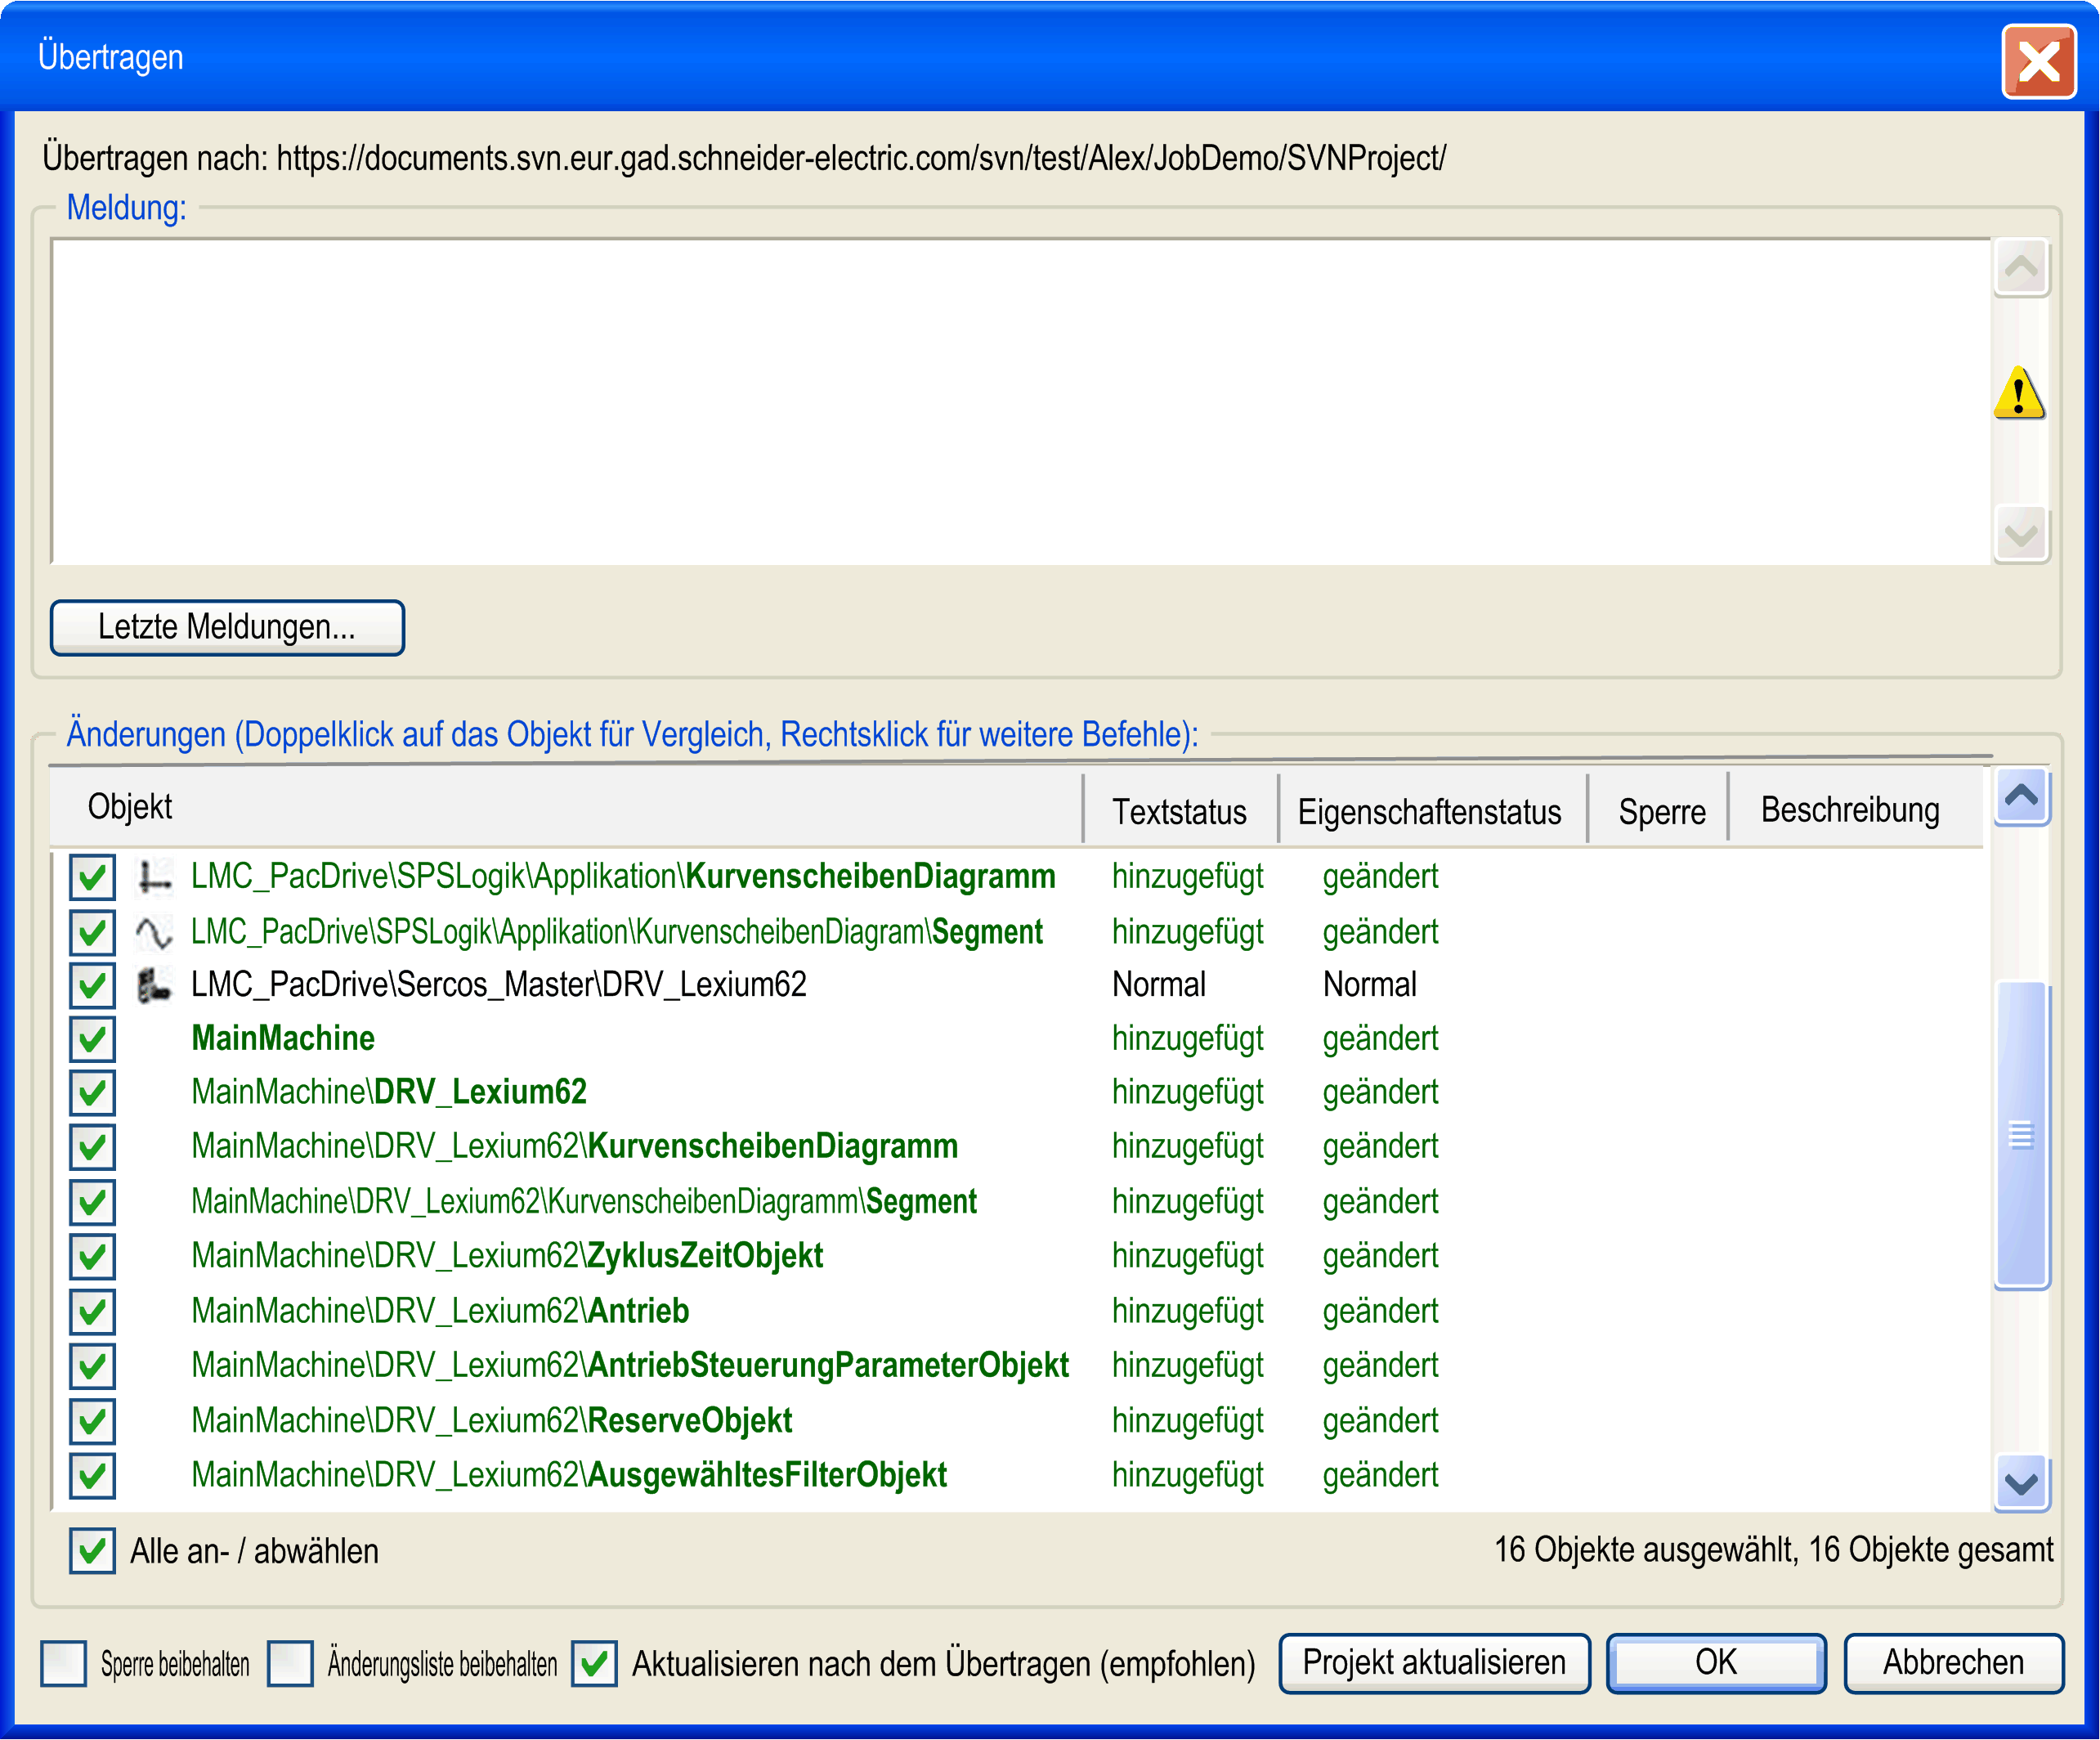Click message box scroll down arrow
The height and width of the screenshot is (1740, 2100).
pyautogui.click(x=2021, y=535)
